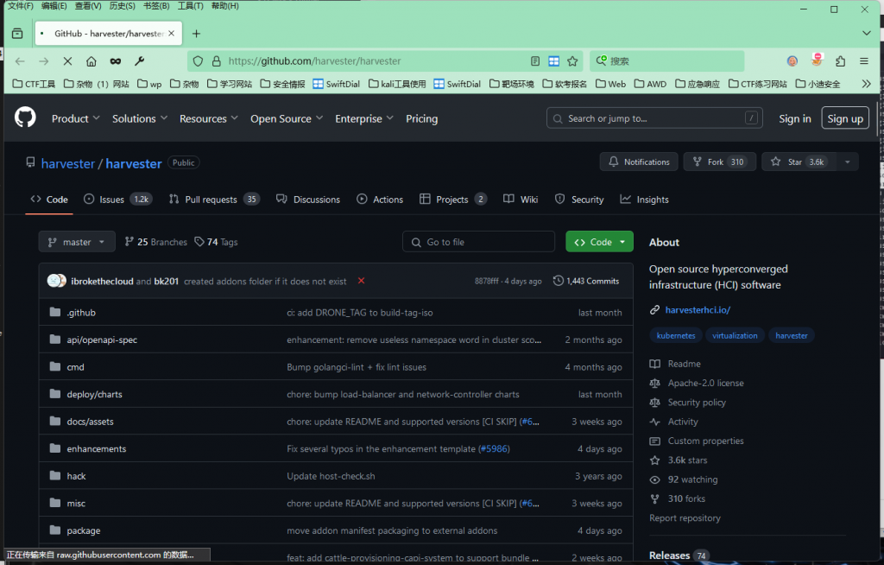Open the green Code dropdown button
Screen dimensions: 884x565
(599, 242)
